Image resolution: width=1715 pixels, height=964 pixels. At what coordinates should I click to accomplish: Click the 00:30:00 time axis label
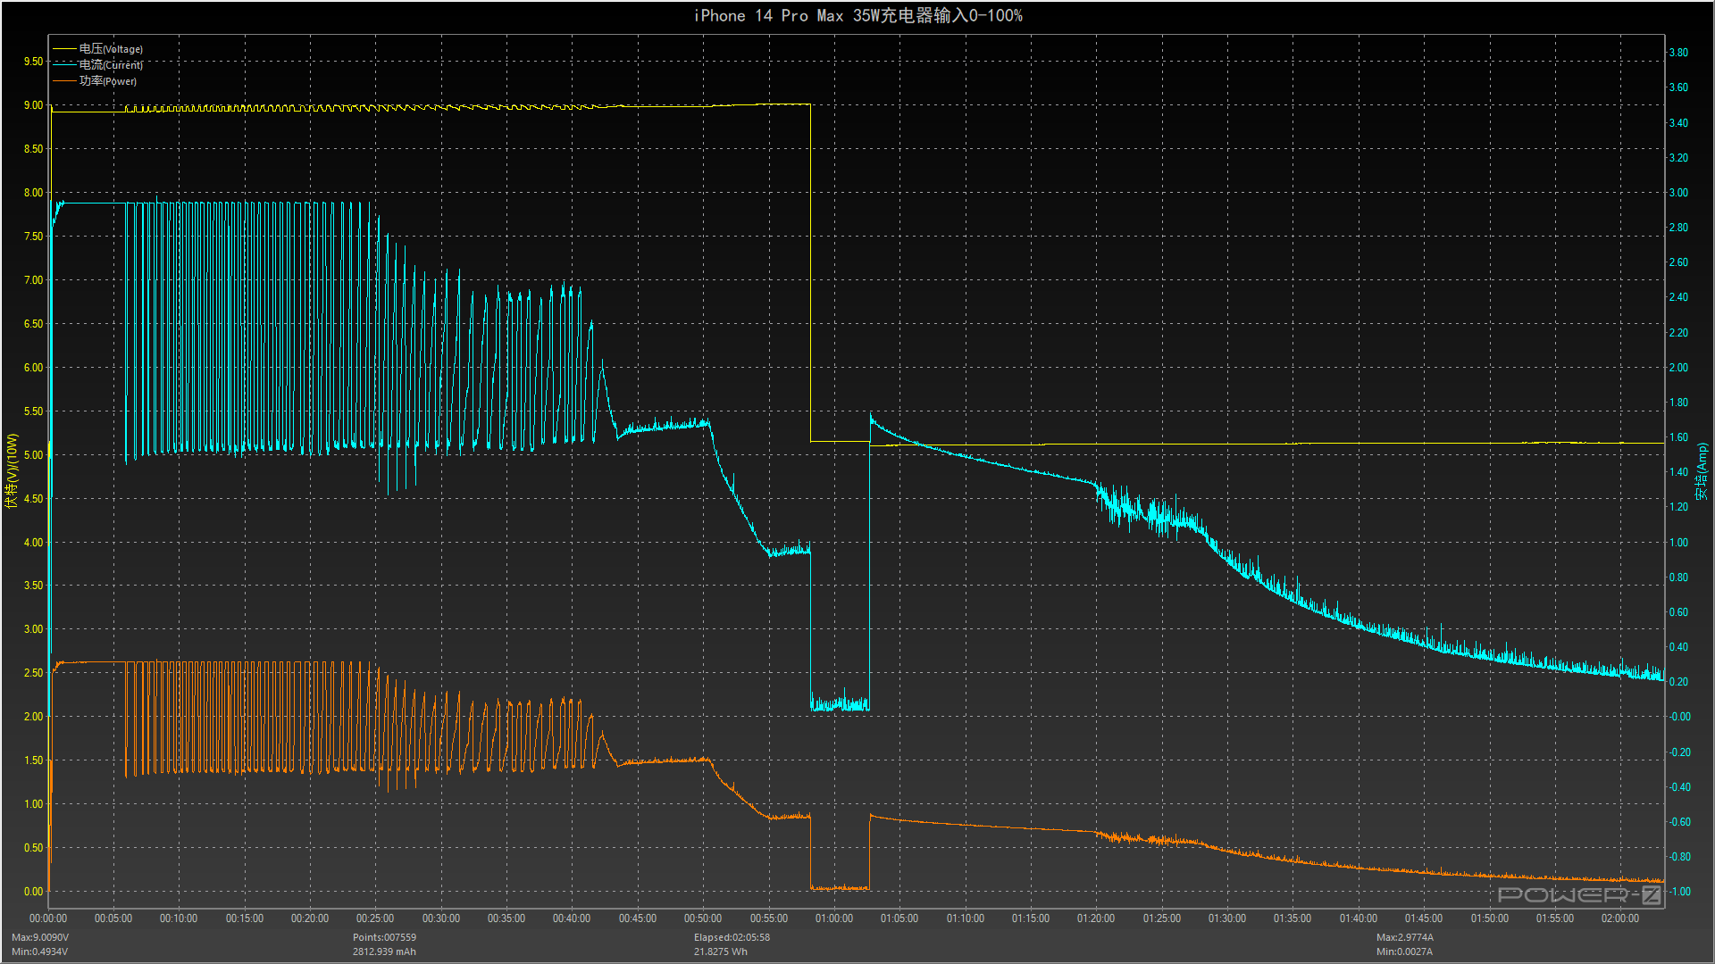pos(441,918)
